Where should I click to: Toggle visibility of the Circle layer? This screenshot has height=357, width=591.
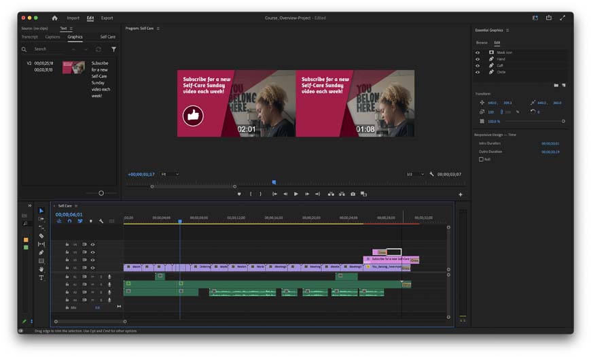click(x=477, y=72)
